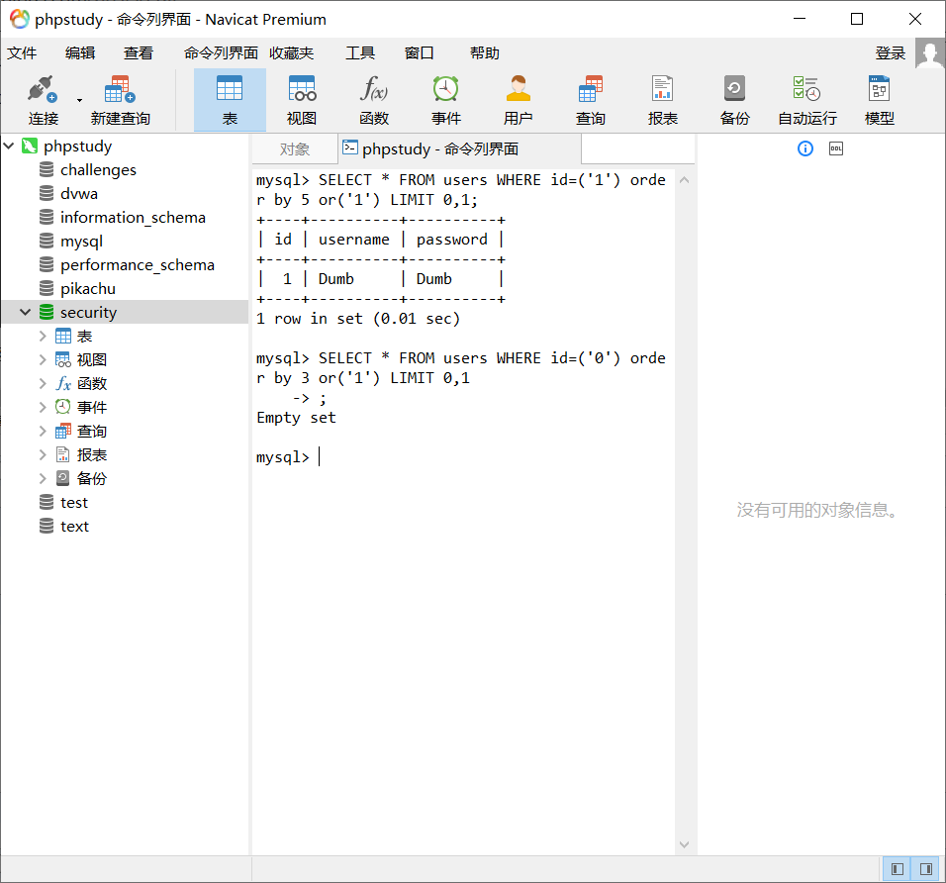The image size is (946, 883).
Task: Open the 文件 menu
Action: pyautogui.click(x=22, y=53)
